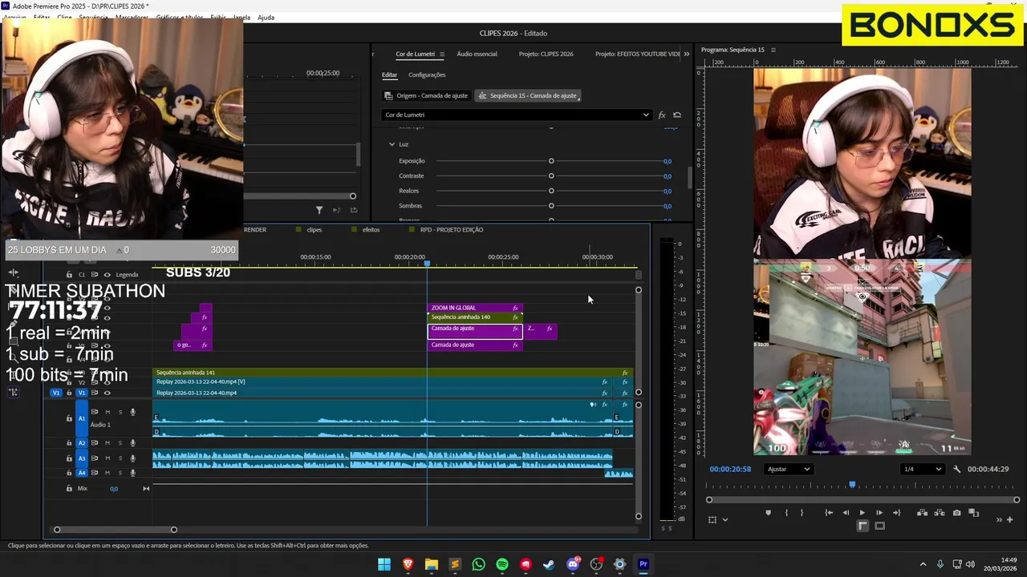Screen dimensions: 1027x577
Task: Expand the transform box options chevron
Action: [x=725, y=519]
